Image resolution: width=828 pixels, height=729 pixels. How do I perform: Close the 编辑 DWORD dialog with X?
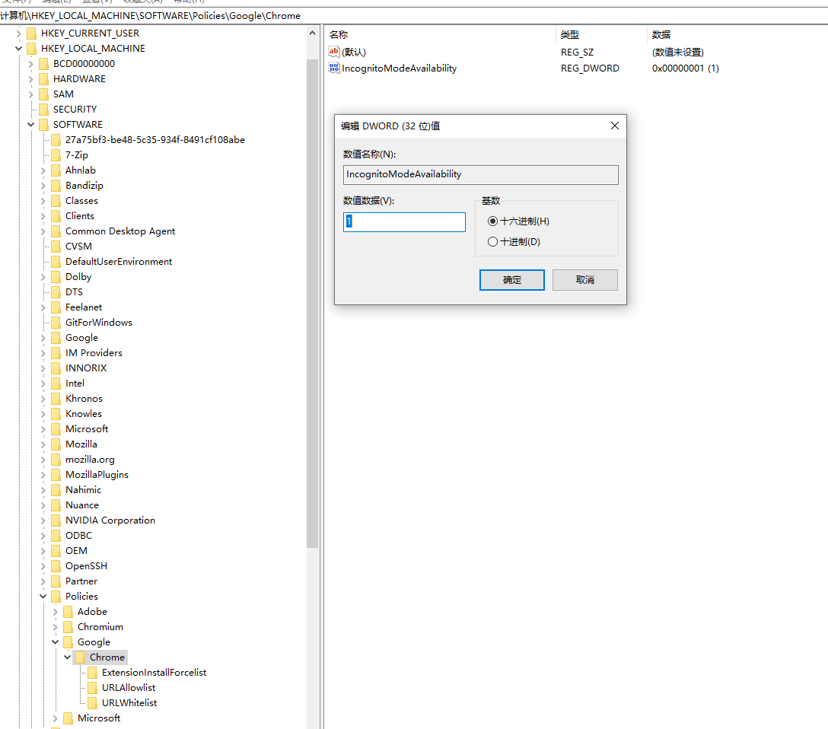click(615, 126)
